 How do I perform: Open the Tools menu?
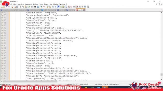pos(41,4)
